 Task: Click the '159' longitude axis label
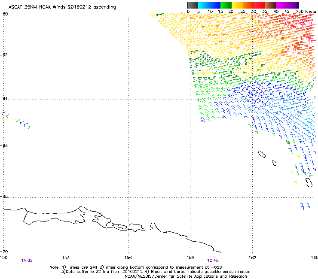click(190, 258)
